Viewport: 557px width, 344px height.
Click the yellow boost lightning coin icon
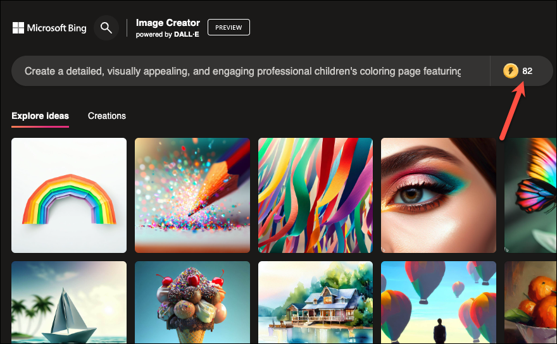coord(510,71)
